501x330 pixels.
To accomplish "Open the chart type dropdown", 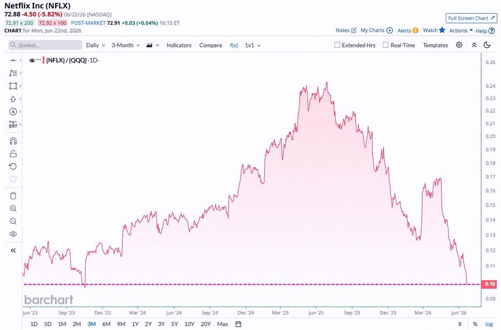I will tap(152, 45).
